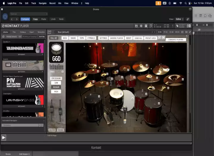
Task: Open Kontakt save disk icon menu
Action: click(136, 26)
